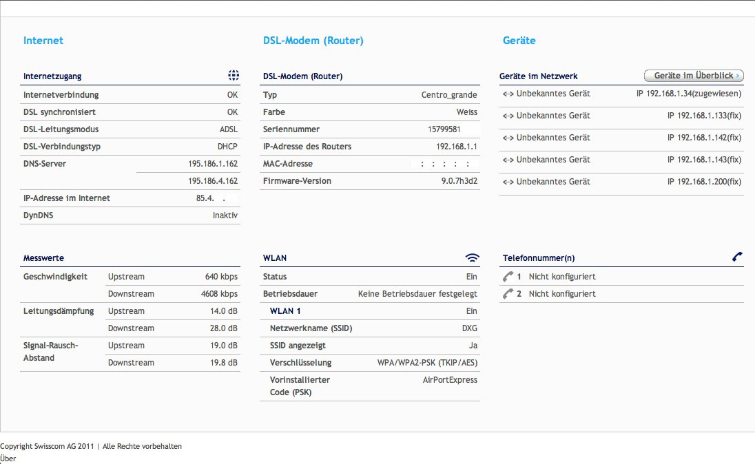Viewport: 755px width, 464px height.
Task: Click the device arrow icon for 192.168.1.200
Action: pos(508,182)
